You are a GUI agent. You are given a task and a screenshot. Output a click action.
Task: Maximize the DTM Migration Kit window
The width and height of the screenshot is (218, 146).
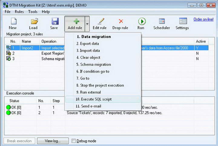pos(201,5)
